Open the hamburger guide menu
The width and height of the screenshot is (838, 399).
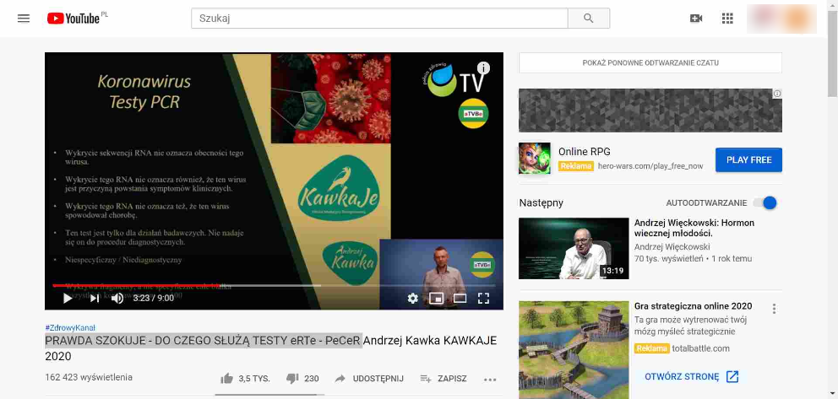coord(24,19)
